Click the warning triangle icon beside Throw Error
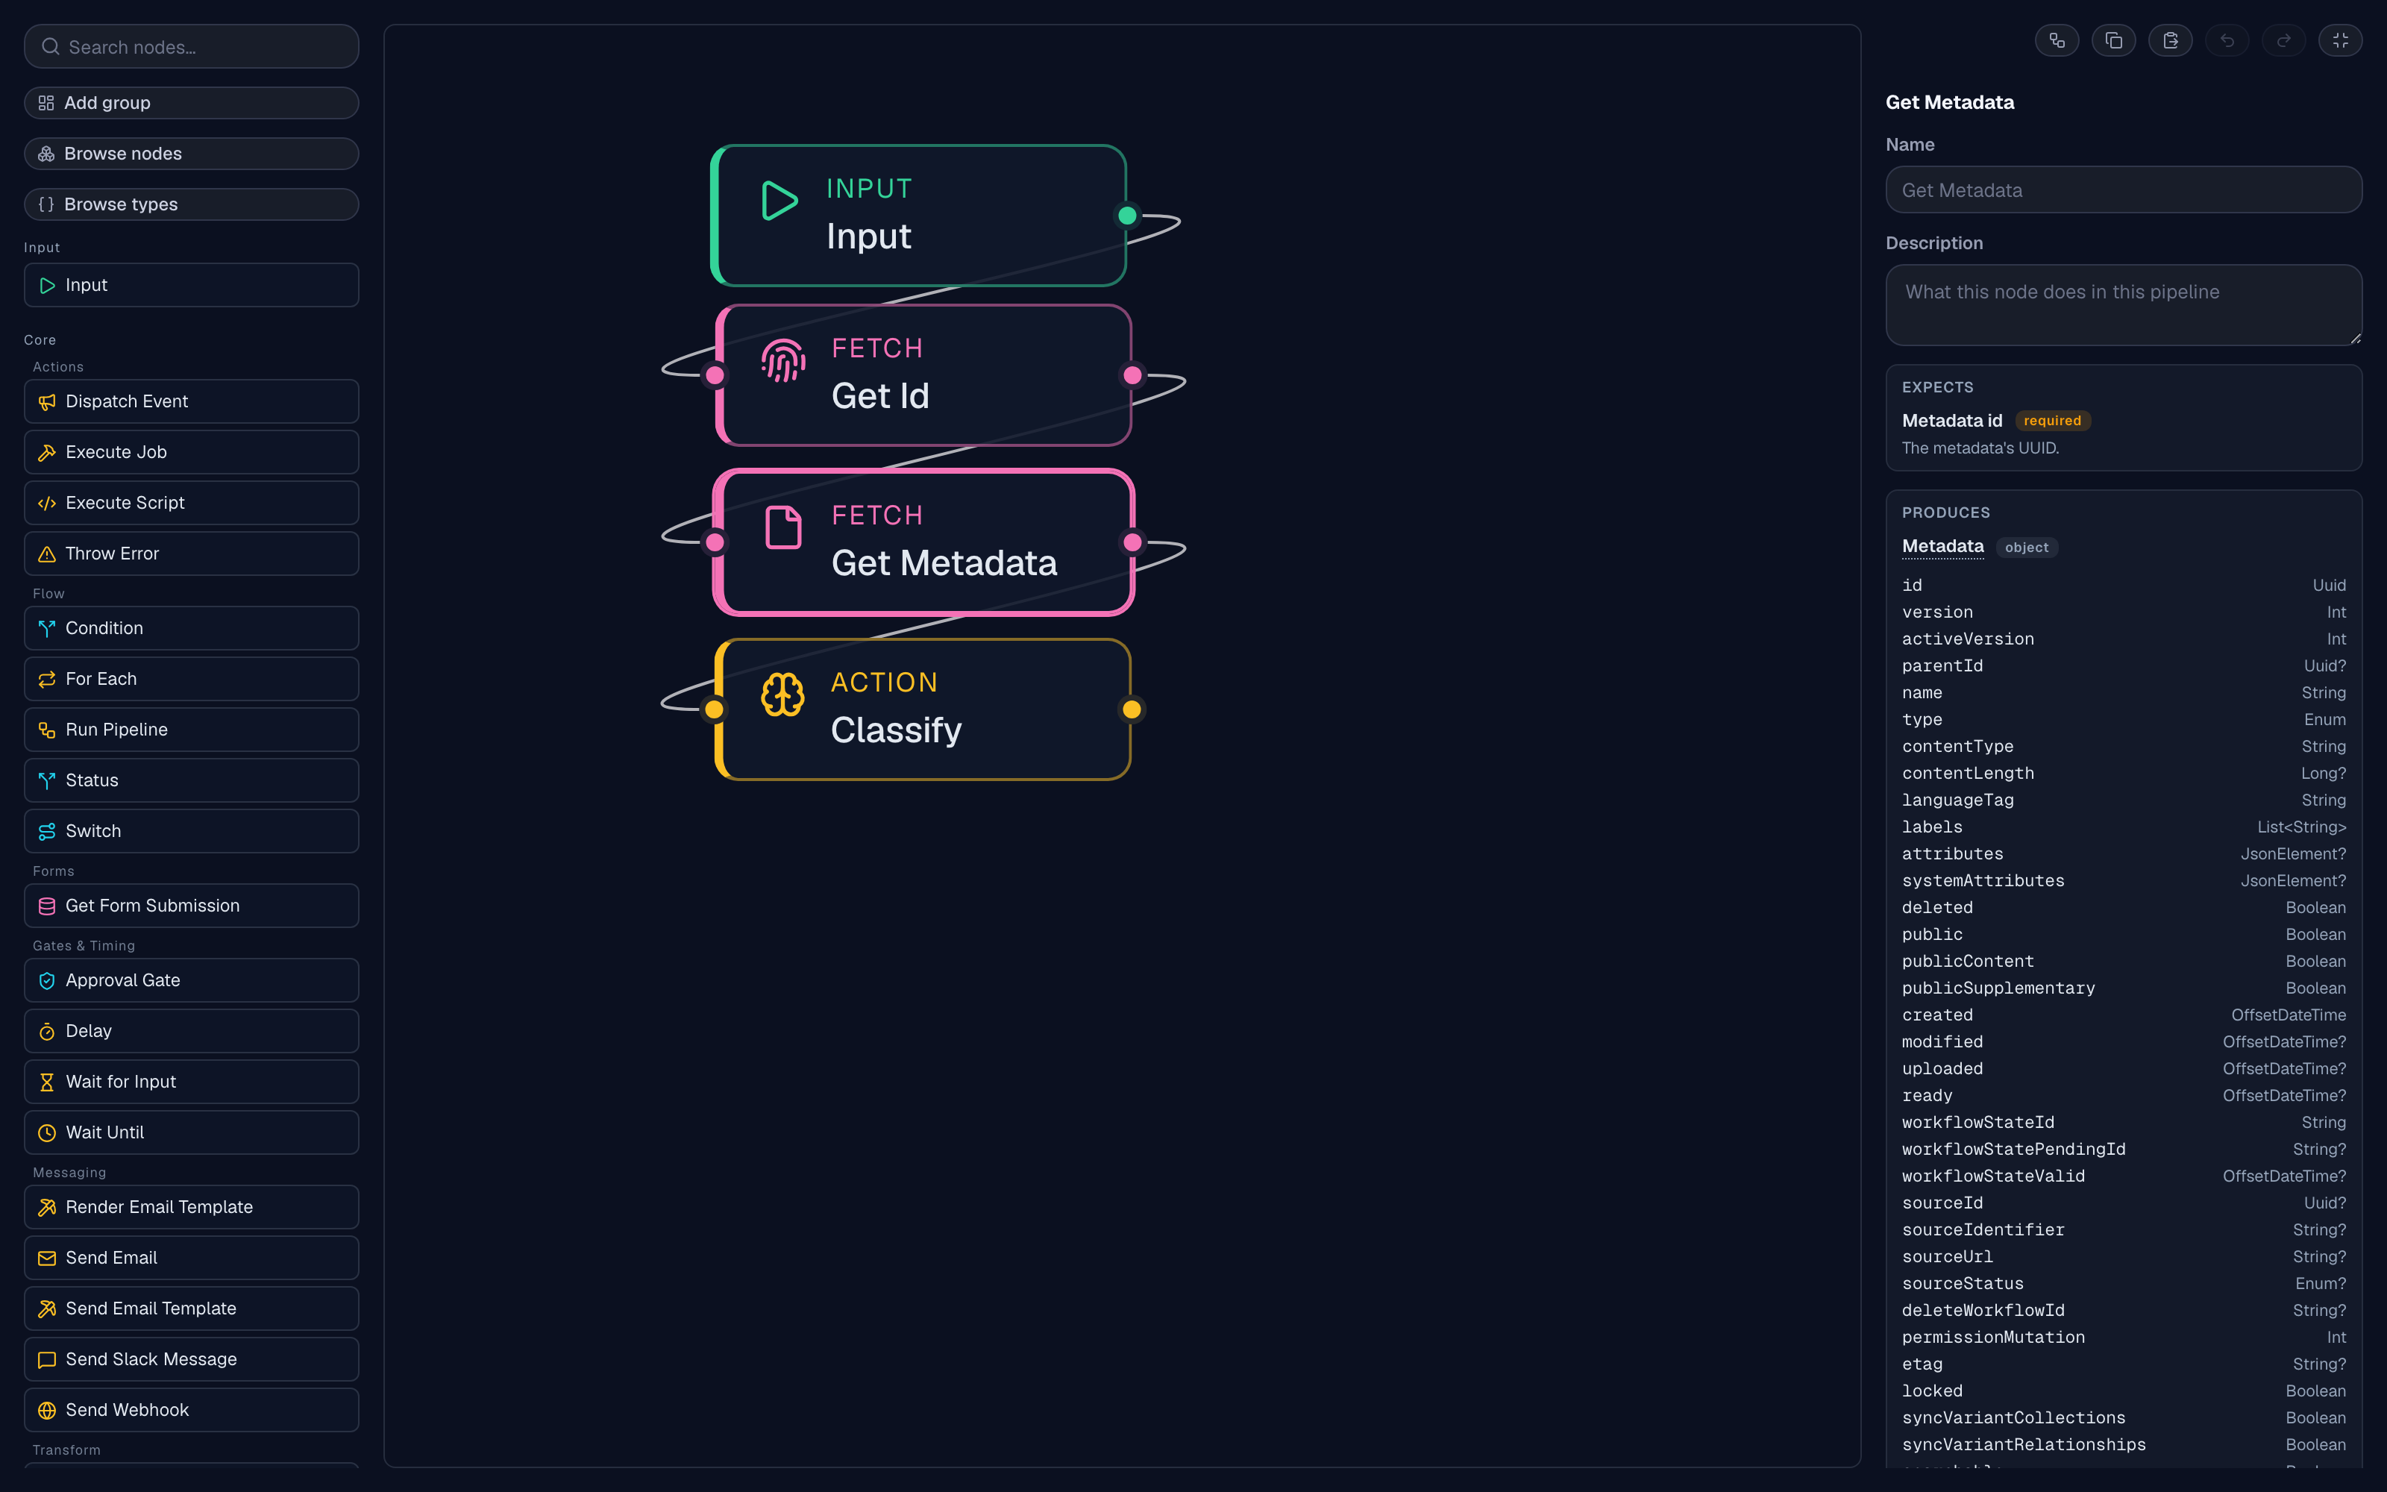The width and height of the screenshot is (2387, 1492). coord(46,554)
